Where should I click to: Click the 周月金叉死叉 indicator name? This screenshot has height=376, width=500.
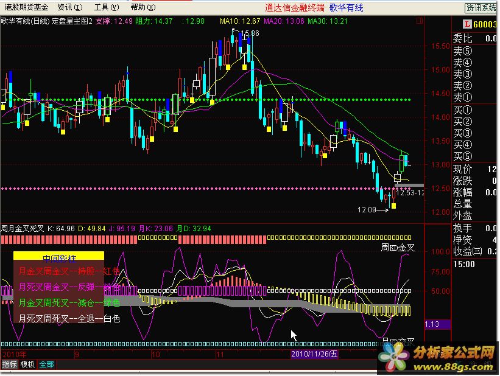pyautogui.click(x=23, y=229)
